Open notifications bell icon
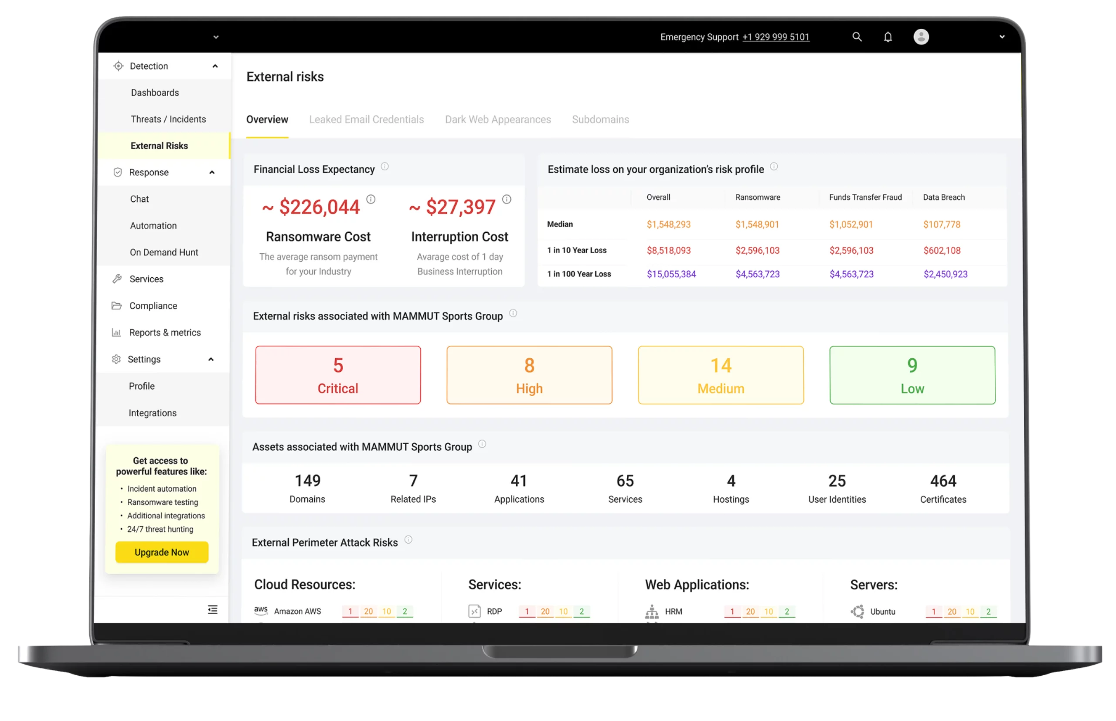The image size is (1116, 721). [x=888, y=37]
